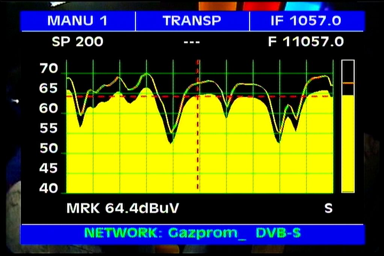
Task: Click the deepest spectrum dip left of marker
Action: pos(171,141)
